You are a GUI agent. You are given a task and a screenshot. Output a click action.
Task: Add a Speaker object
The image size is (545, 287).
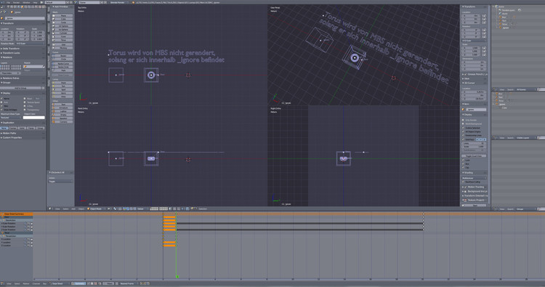62,118
